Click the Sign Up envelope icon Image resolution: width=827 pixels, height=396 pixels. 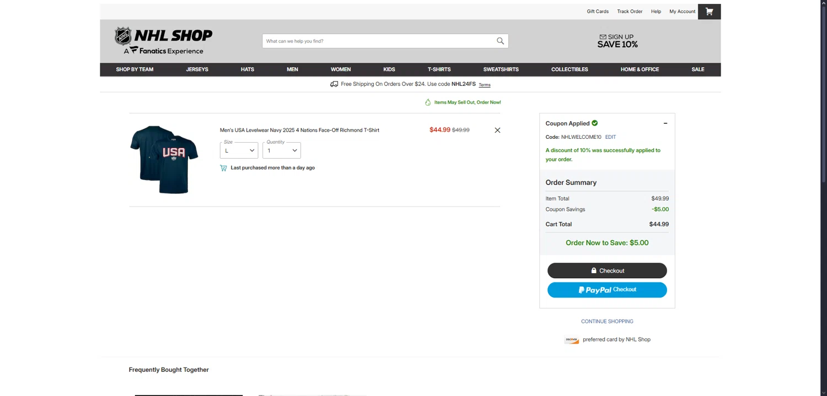603,37
